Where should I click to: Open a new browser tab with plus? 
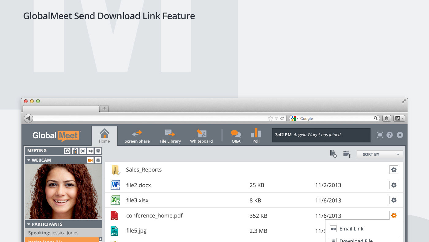[104, 109]
